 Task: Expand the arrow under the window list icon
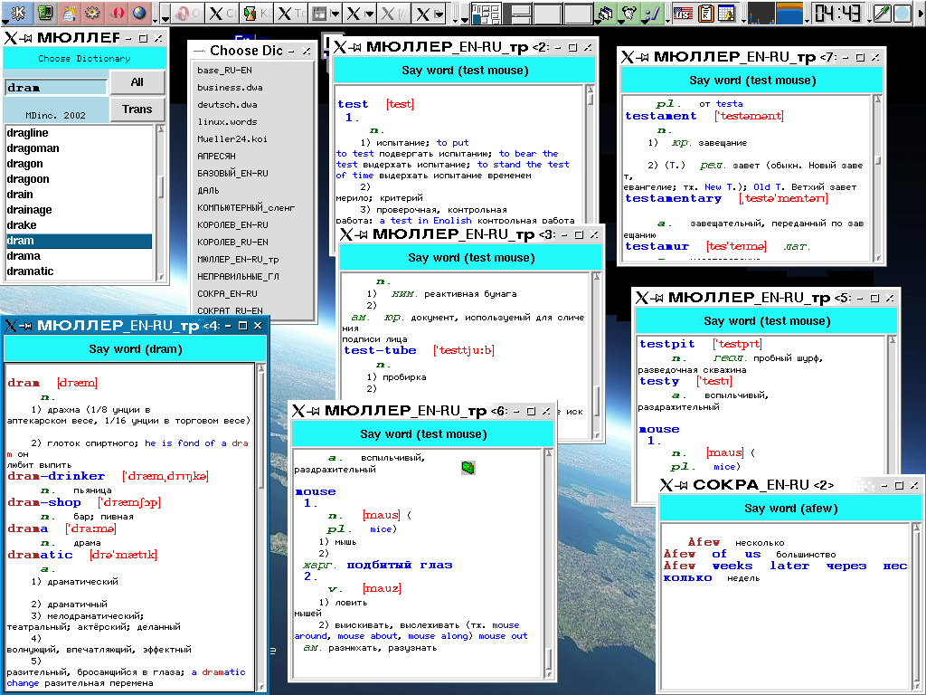click(x=599, y=22)
